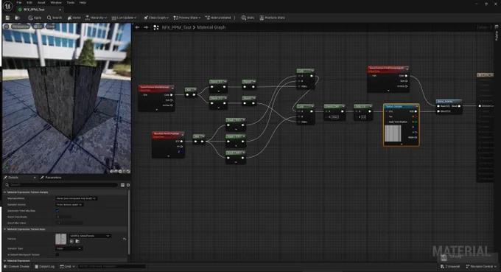The height and width of the screenshot is (272, 501).
Task: Select the Texture Sample node header
Action: 401,106
